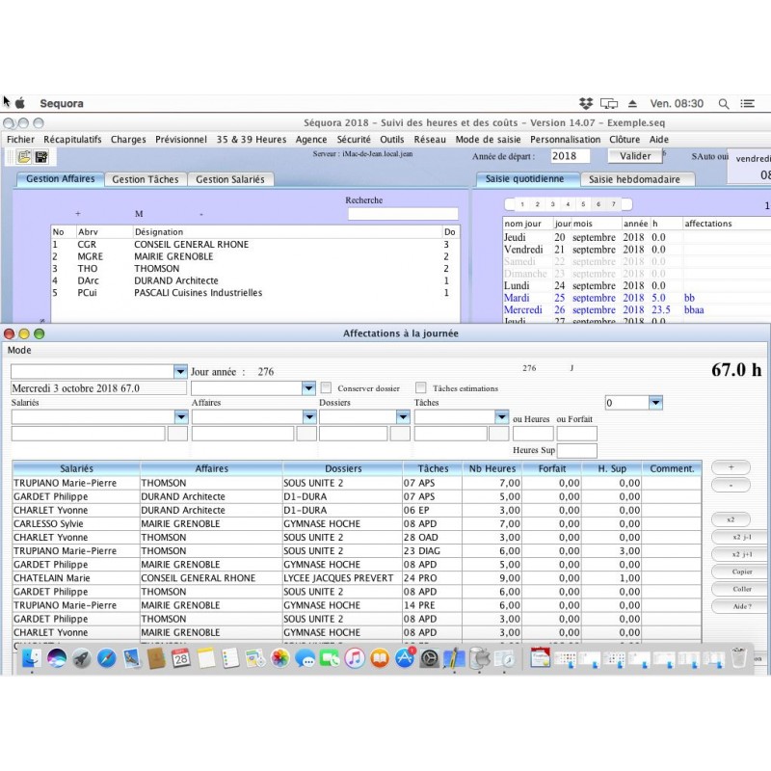Open Finder from the Dock

[32, 658]
